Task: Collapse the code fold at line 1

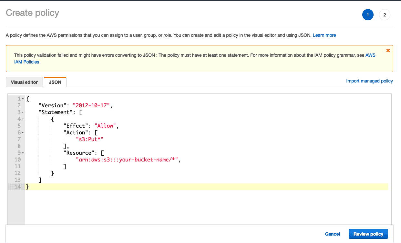Action: pos(23,99)
